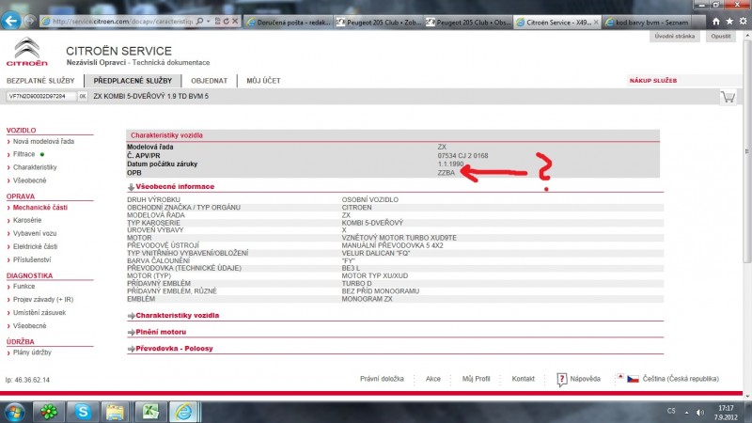This screenshot has width=752, height=423.
Task: Click the Opustit button
Action: 721,36
